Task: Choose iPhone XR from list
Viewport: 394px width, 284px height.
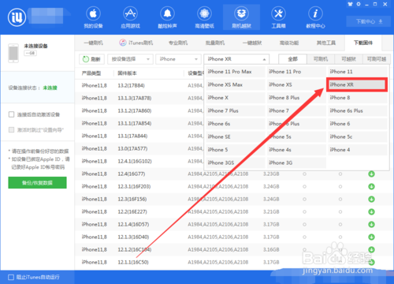Action: coord(357,84)
